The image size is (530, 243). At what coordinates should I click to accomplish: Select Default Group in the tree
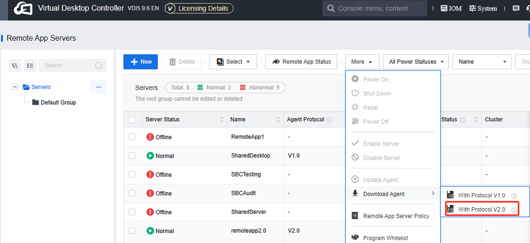[58, 102]
